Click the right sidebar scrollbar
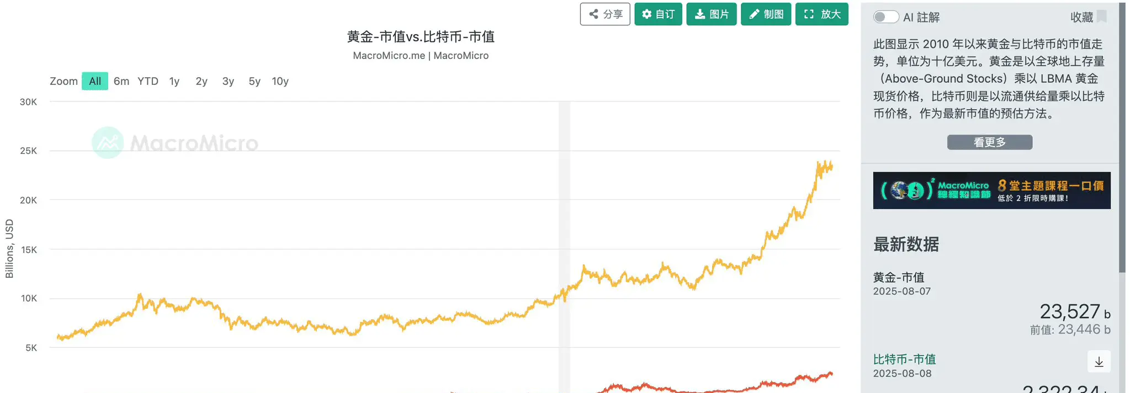The image size is (1130, 393). pos(1122,138)
